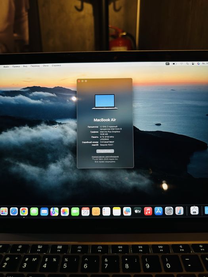Image resolution: width=208 pixels, height=277 pixels.
Task: Open the Apple TV app in Dock
Action: tap(137, 211)
